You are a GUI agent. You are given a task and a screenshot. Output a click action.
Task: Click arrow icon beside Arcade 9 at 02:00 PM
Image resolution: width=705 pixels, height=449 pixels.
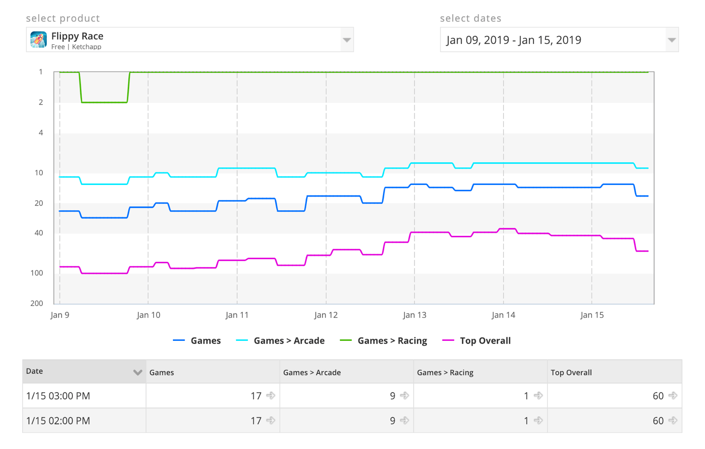pos(404,420)
